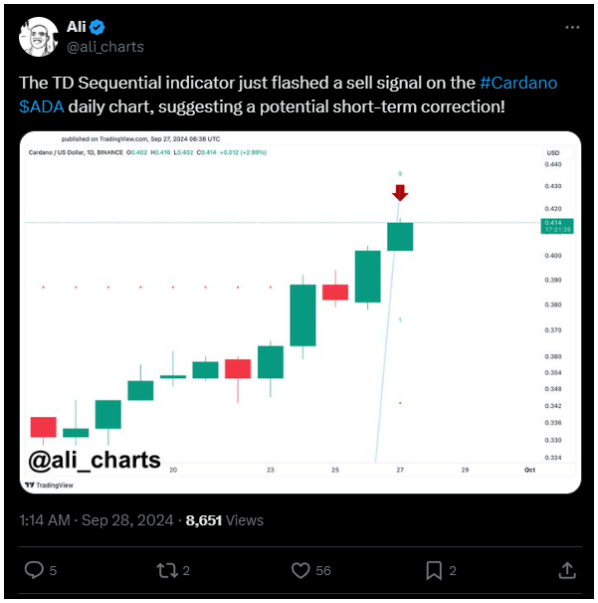Screen dimensions: 598x603
Task: Open the $ADA cashtag link
Action: (x=40, y=104)
